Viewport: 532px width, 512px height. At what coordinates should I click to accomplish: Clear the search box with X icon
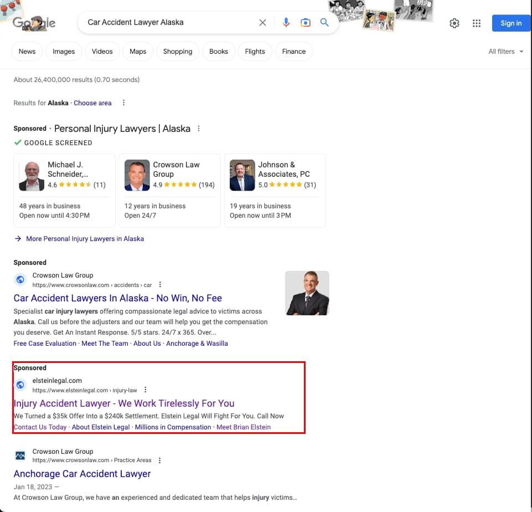click(262, 23)
